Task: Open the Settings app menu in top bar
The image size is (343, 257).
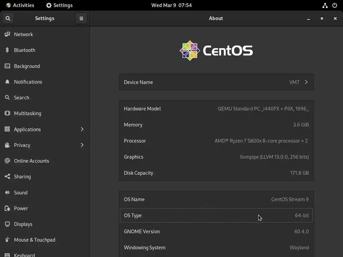Action: pos(59,5)
